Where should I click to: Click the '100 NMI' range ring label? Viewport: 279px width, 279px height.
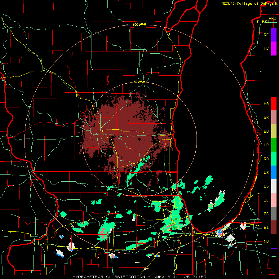point(139,24)
